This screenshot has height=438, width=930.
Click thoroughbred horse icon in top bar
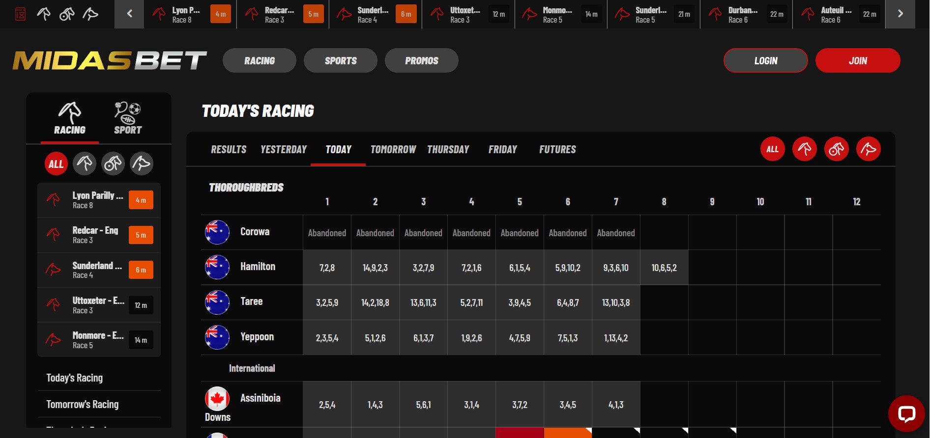click(44, 14)
